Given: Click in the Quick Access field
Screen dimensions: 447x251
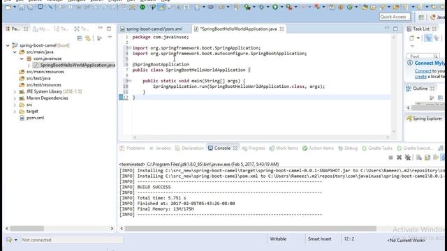Looking at the screenshot, I should click(x=395, y=17).
